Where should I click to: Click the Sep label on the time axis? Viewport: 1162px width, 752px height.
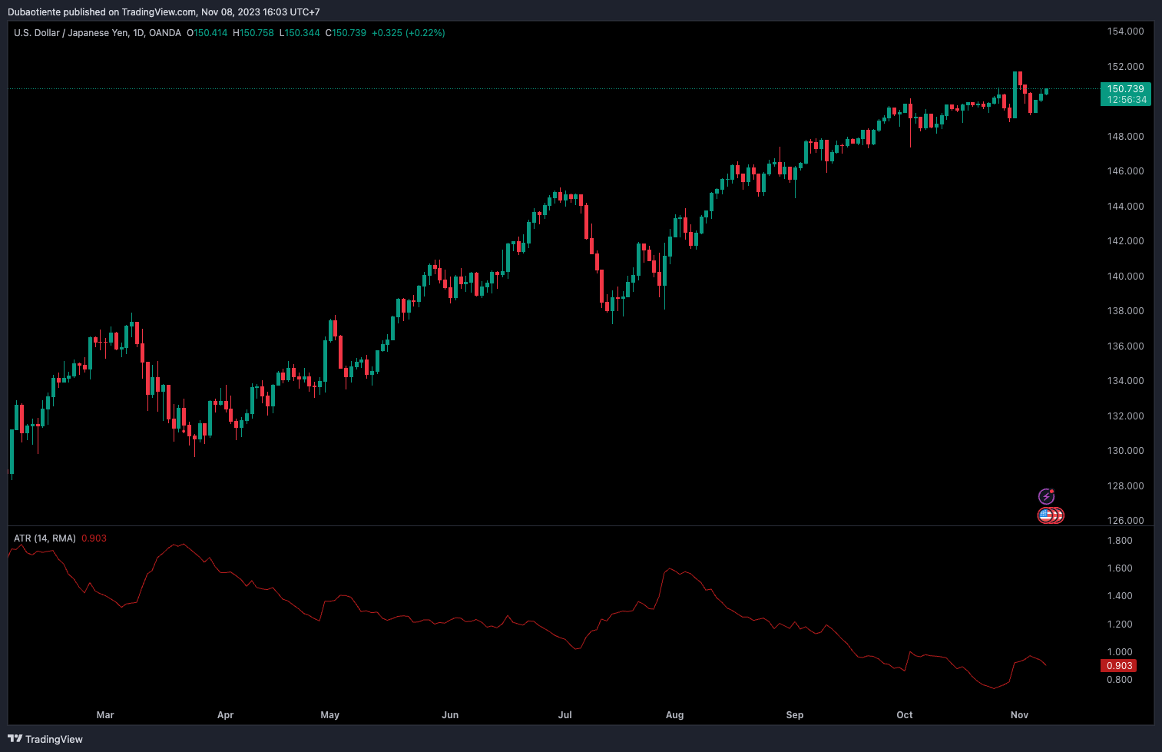pos(795,715)
